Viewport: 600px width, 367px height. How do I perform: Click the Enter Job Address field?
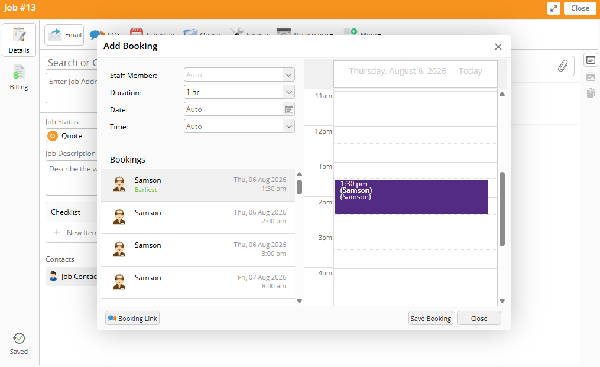(72, 89)
